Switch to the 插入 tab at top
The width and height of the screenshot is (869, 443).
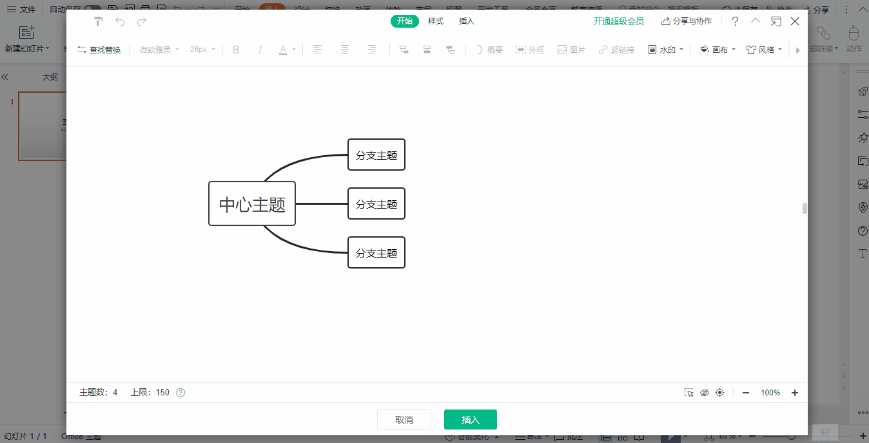click(x=466, y=21)
